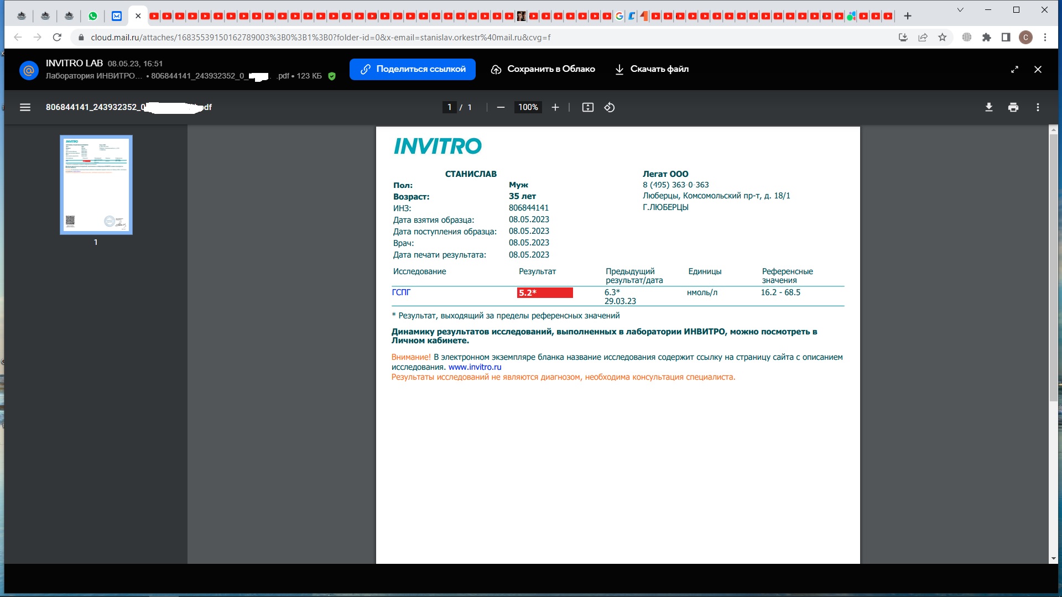1062x597 pixels.
Task: Click the zoom out minus button
Action: pos(501,107)
